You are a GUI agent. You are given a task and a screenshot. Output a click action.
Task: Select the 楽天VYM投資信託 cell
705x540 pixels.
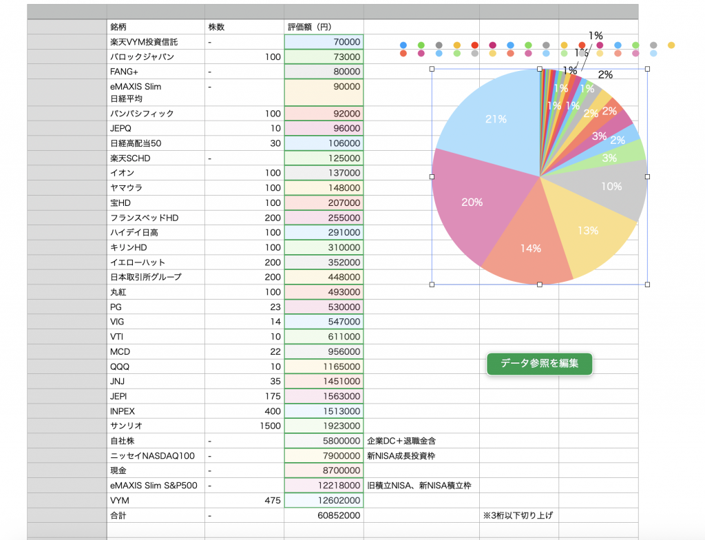click(x=156, y=42)
